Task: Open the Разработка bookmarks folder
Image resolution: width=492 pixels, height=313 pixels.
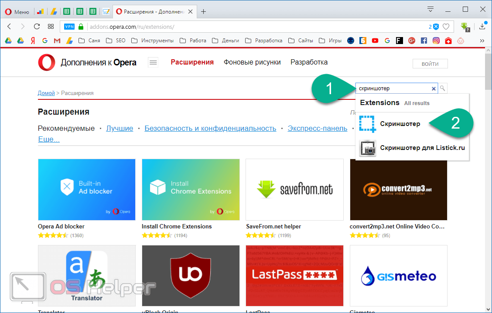Action: (263, 41)
